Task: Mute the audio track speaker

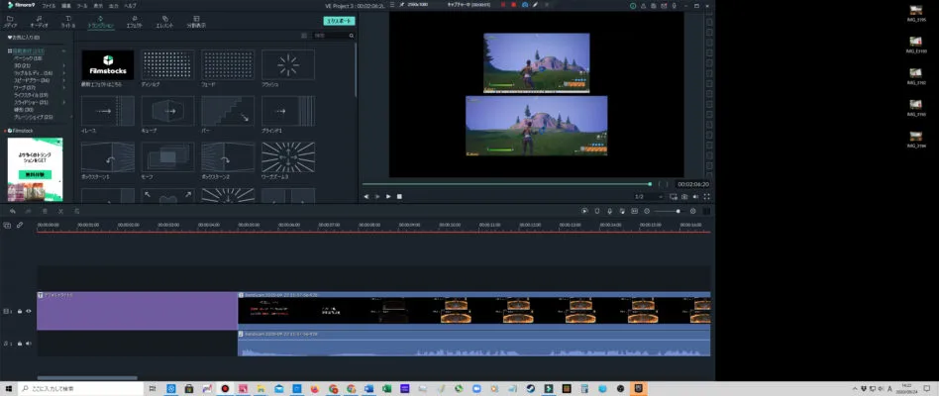Action: coord(28,344)
